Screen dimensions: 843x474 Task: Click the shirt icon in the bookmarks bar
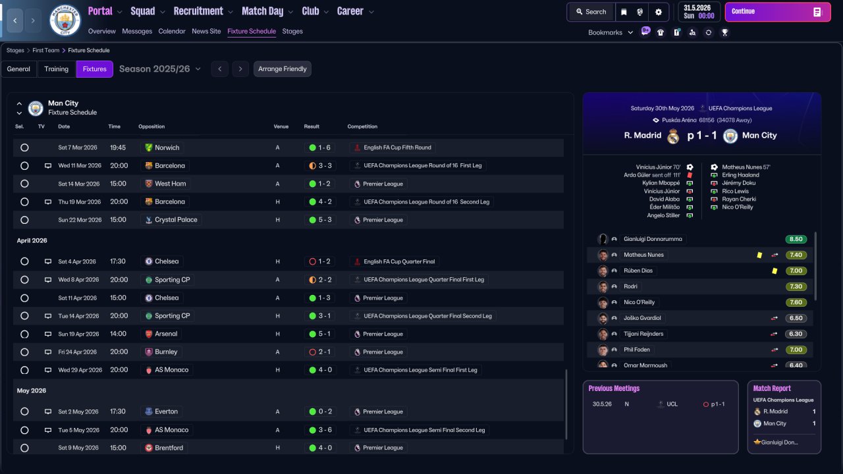pyautogui.click(x=661, y=32)
